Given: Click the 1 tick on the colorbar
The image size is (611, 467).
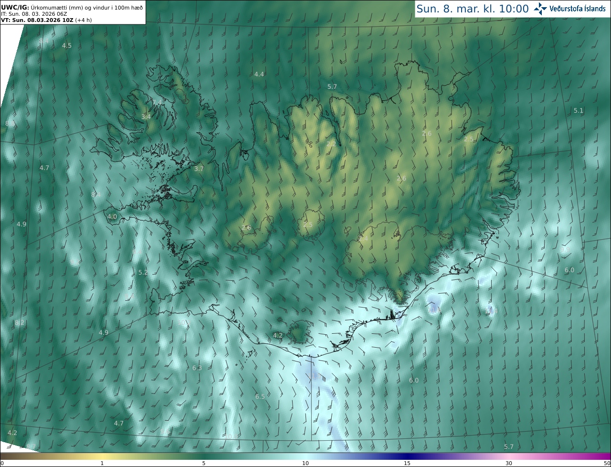Looking at the screenshot, I should (102, 463).
